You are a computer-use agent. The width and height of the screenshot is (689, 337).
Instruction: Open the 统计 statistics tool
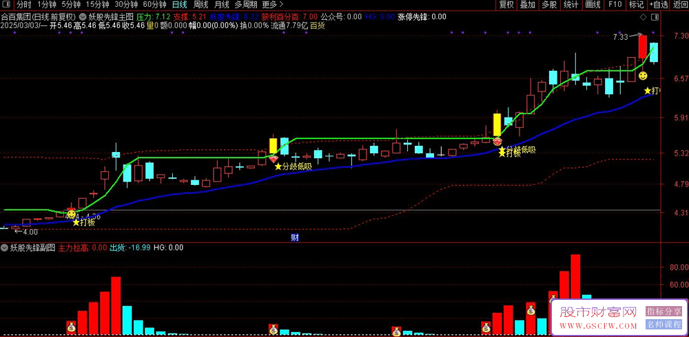pyautogui.click(x=570, y=5)
